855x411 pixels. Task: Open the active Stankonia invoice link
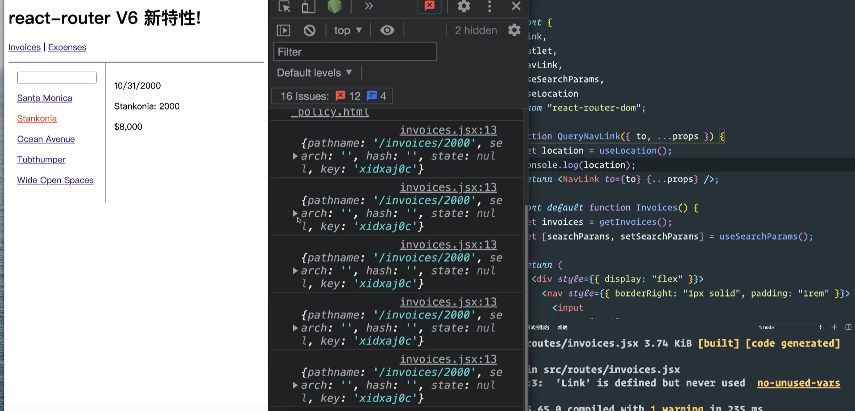coord(37,119)
